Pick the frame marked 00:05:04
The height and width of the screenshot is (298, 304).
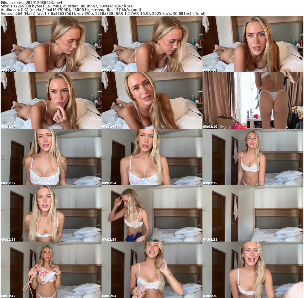[x=152, y=270]
